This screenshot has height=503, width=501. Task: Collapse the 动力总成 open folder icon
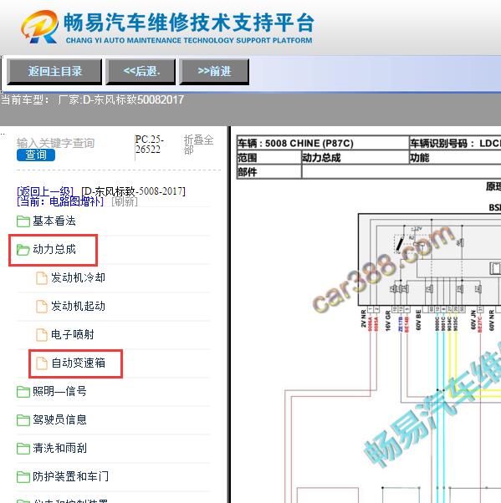click(23, 250)
